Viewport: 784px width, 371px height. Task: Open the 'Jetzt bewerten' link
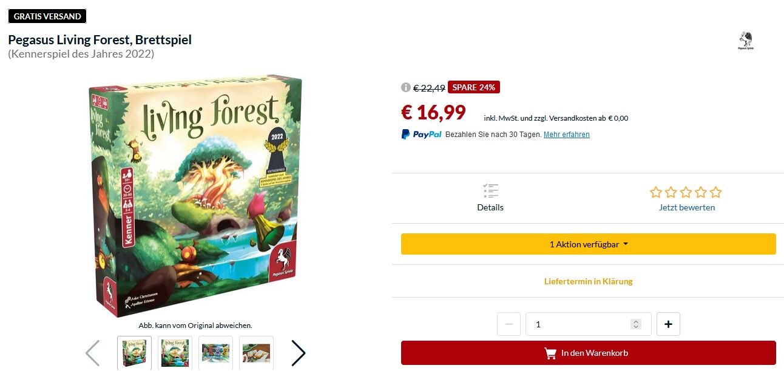687,207
